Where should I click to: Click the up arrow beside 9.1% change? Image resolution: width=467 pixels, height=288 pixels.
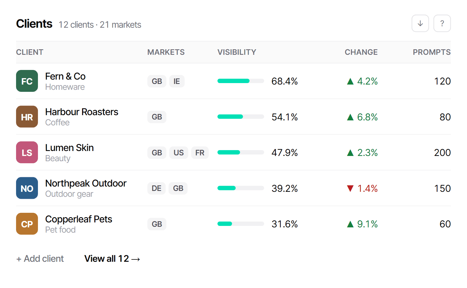point(350,224)
